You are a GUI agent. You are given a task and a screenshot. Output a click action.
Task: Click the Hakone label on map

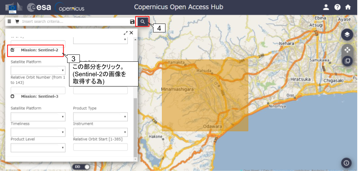click(x=155, y=137)
